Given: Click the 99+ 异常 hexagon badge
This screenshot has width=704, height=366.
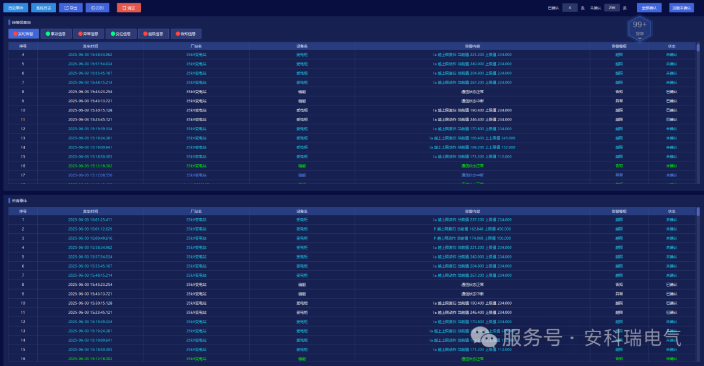Looking at the screenshot, I should (x=639, y=27).
